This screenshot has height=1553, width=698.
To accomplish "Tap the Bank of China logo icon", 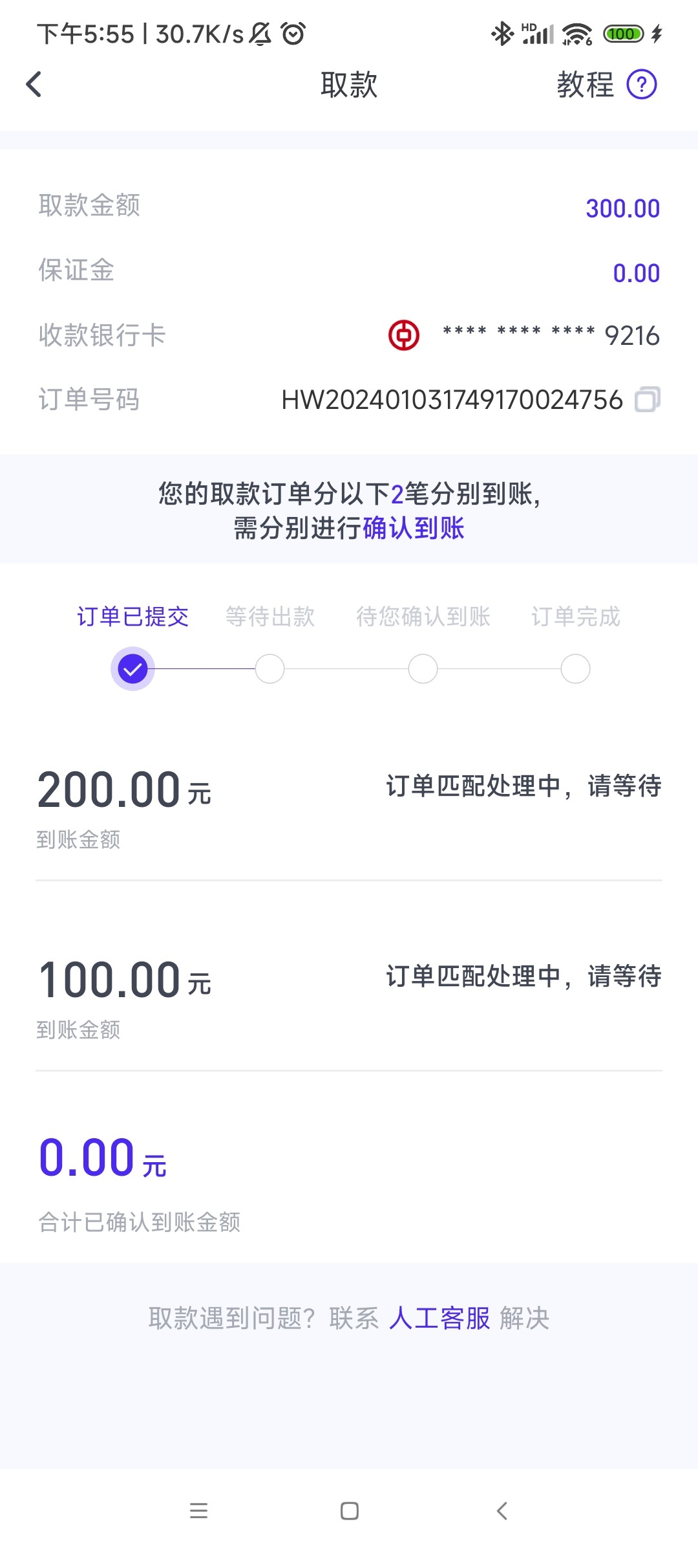I will (x=404, y=335).
